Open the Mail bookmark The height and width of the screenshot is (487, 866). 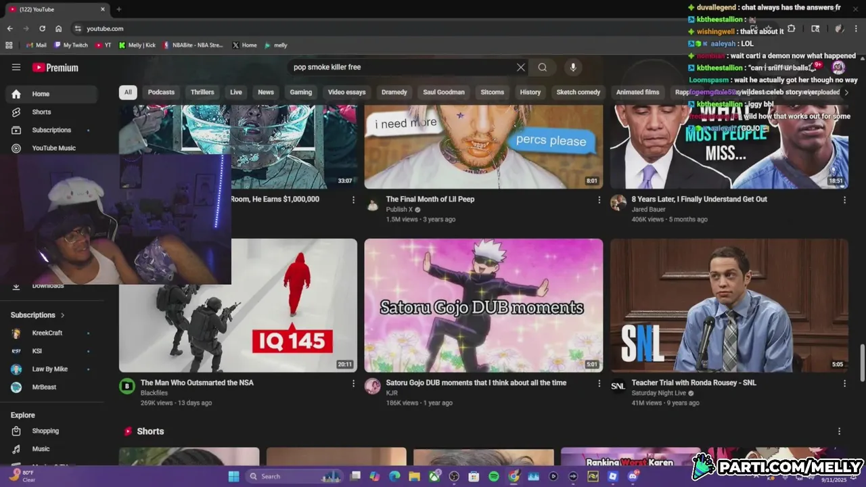[36, 45]
